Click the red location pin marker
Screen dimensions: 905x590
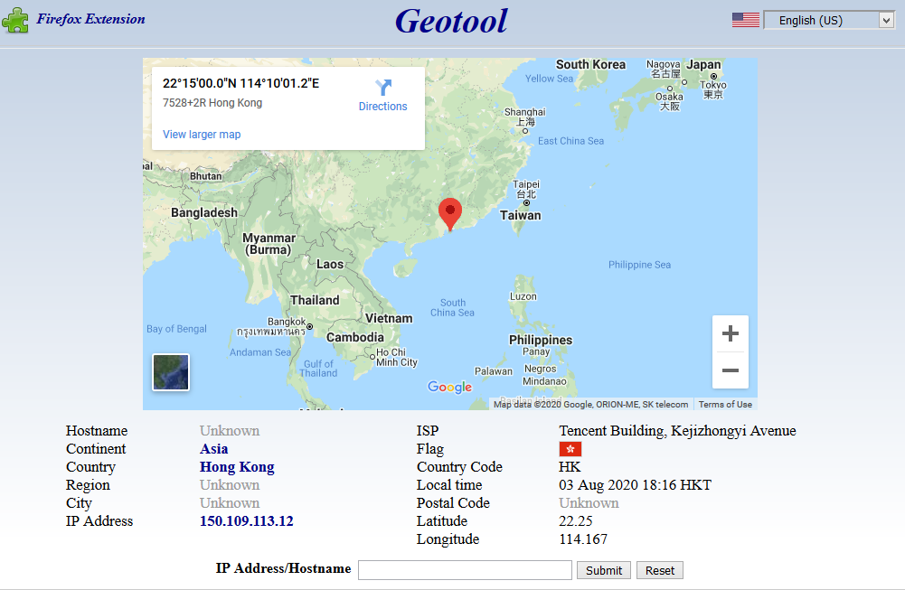(x=450, y=214)
